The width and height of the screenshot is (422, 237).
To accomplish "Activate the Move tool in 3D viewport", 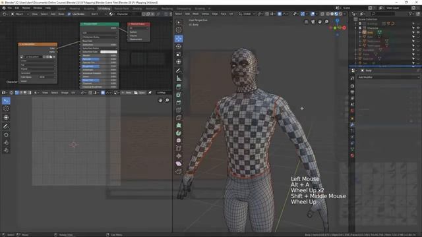I will tap(179, 39).
